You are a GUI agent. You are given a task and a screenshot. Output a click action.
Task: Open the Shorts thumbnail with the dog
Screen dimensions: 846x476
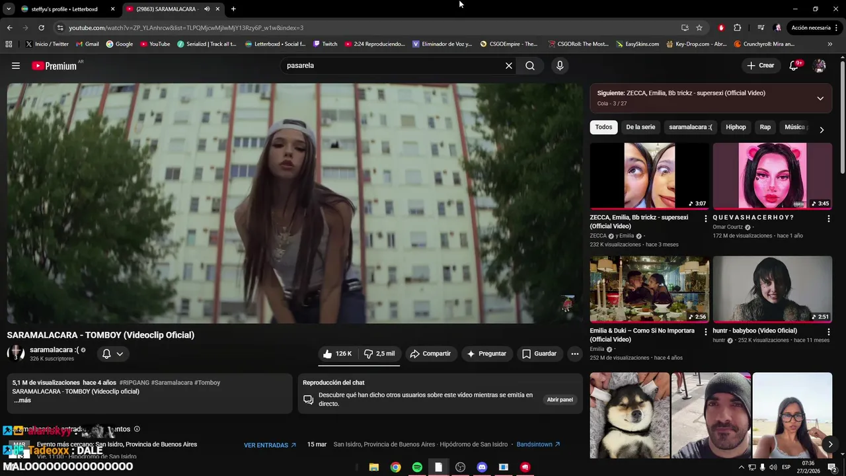pos(630,415)
